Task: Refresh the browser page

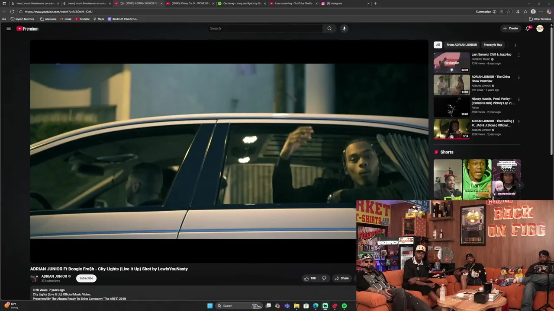Action: click(x=12, y=12)
